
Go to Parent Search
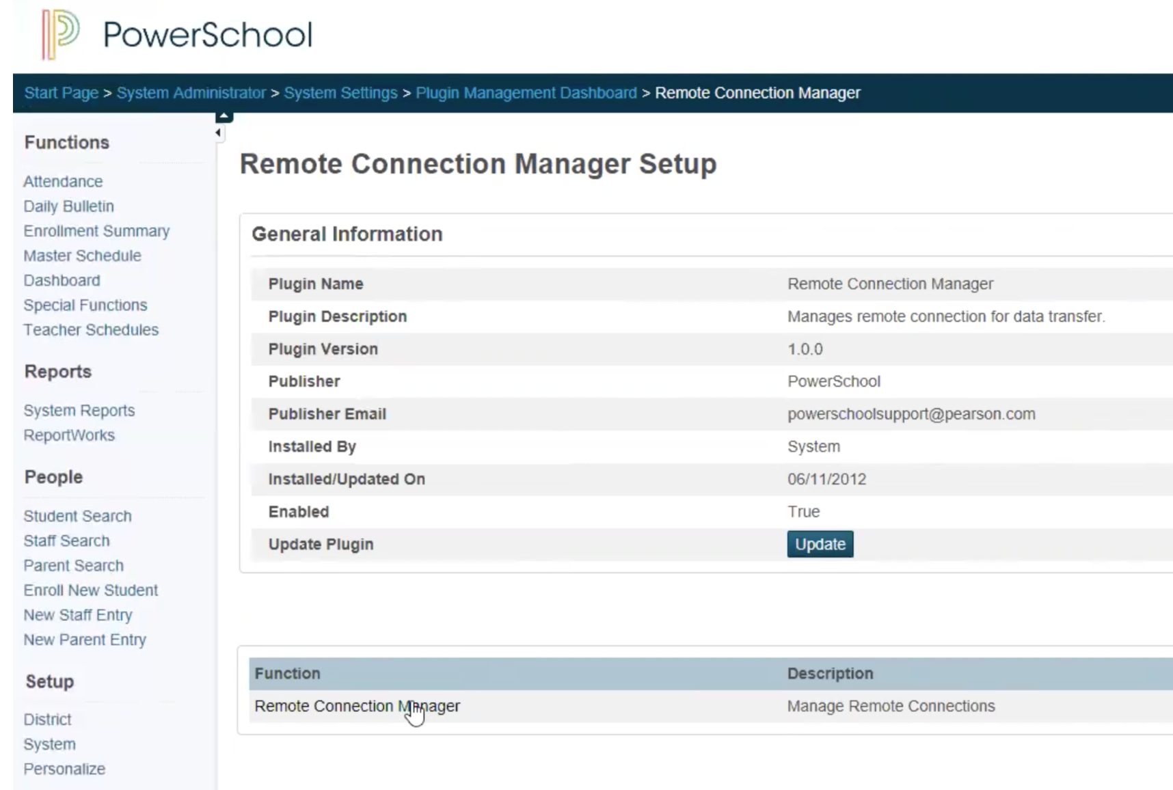tap(73, 565)
